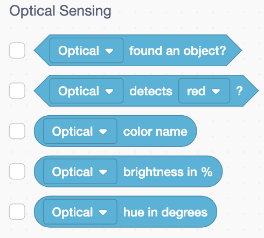Click the arrow next to red
The image size is (264, 238).
[x=216, y=92]
